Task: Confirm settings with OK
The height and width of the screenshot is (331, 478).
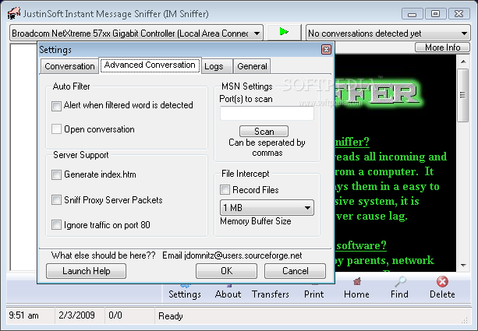Action: point(226,271)
